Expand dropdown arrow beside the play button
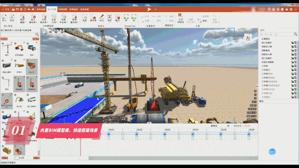 point(156,9)
